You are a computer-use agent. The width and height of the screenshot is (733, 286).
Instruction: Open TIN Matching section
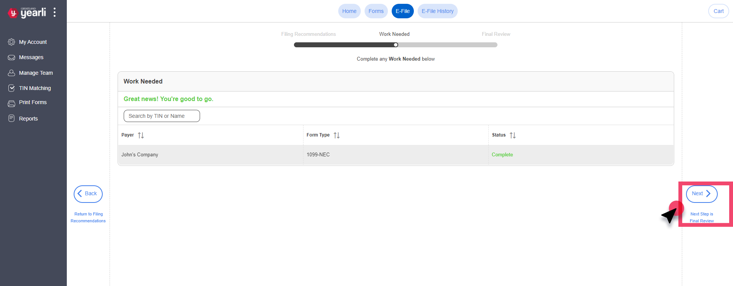(x=35, y=88)
